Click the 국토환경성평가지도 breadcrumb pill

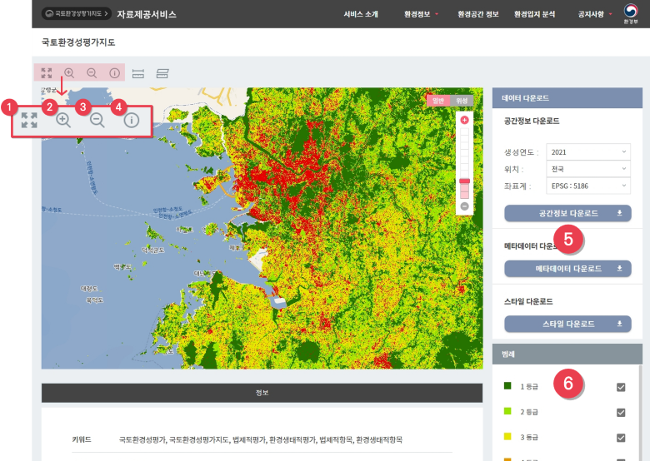77,13
